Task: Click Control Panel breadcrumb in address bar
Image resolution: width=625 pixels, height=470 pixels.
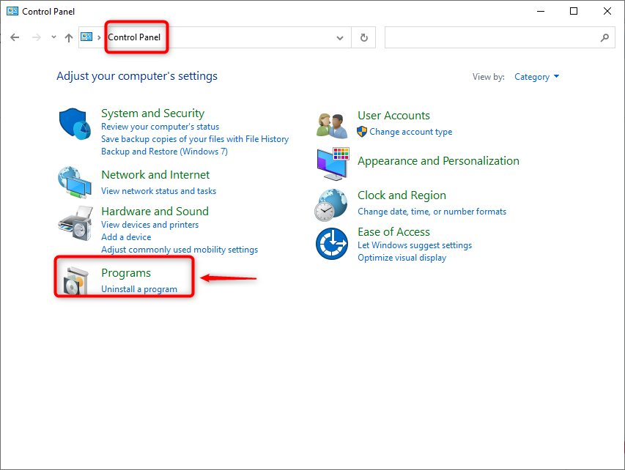Action: 134,37
